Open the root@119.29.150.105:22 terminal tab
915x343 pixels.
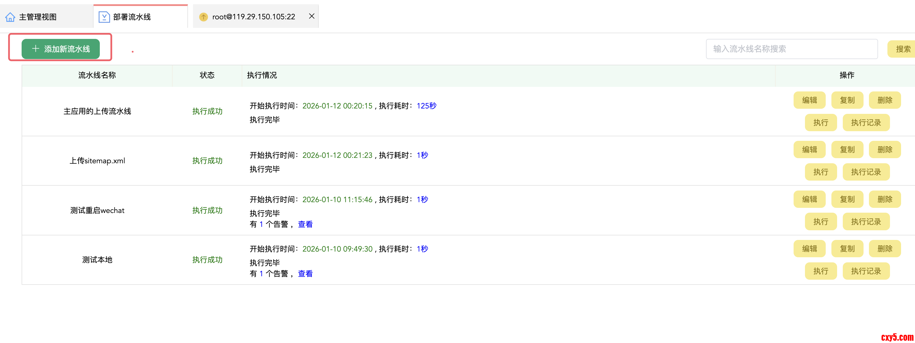coord(253,17)
